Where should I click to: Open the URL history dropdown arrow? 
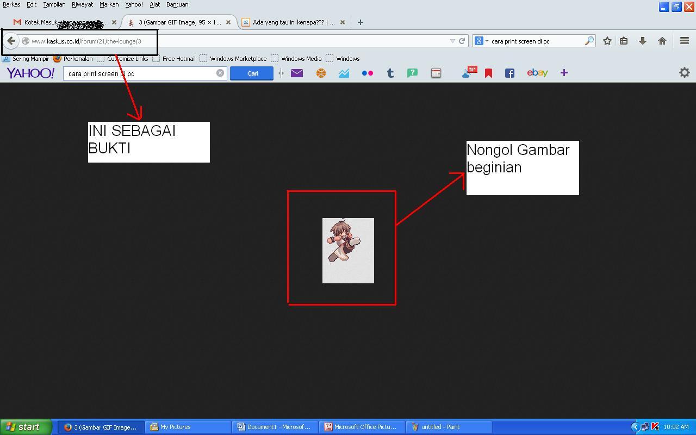coord(452,41)
